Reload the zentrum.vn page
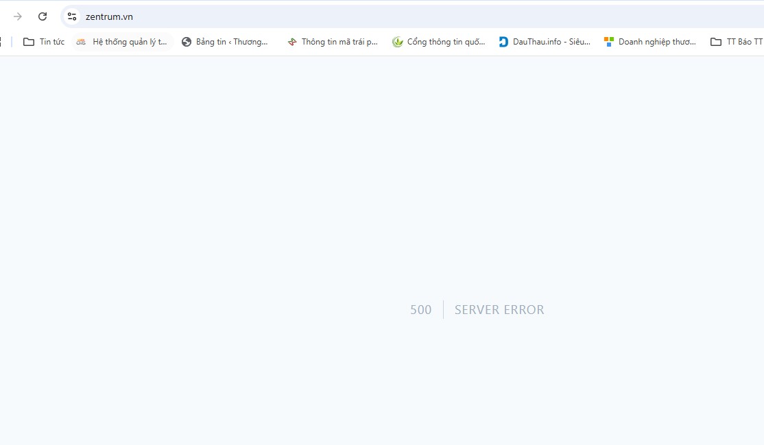The width and height of the screenshot is (764, 445). tap(43, 16)
